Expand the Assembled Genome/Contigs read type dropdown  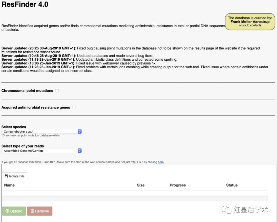[x=42, y=151]
